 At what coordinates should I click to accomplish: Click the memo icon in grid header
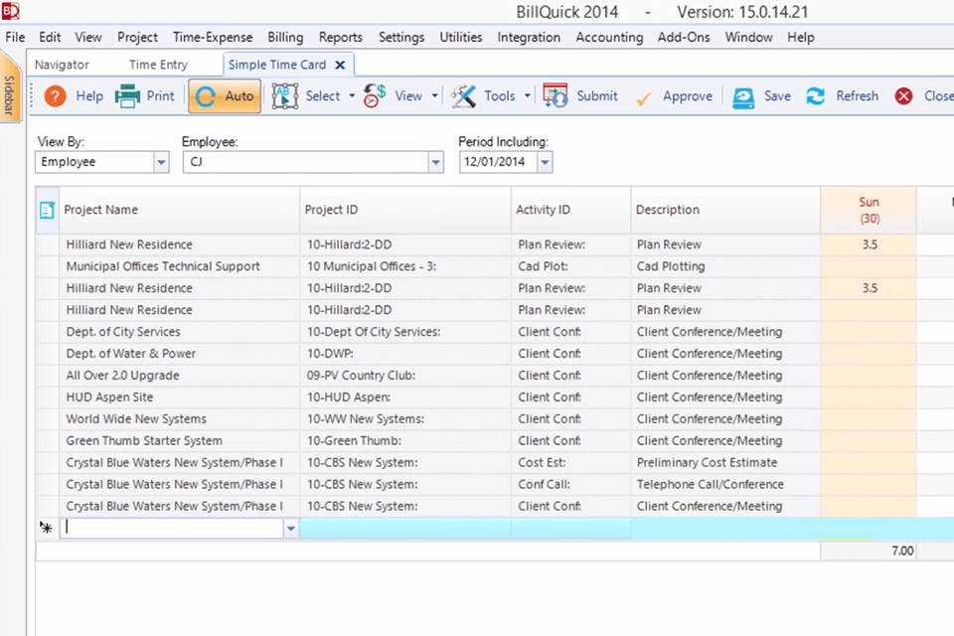click(x=47, y=210)
